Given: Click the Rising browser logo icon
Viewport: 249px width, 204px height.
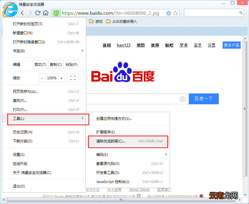Looking at the screenshot, I should (x=10, y=9).
